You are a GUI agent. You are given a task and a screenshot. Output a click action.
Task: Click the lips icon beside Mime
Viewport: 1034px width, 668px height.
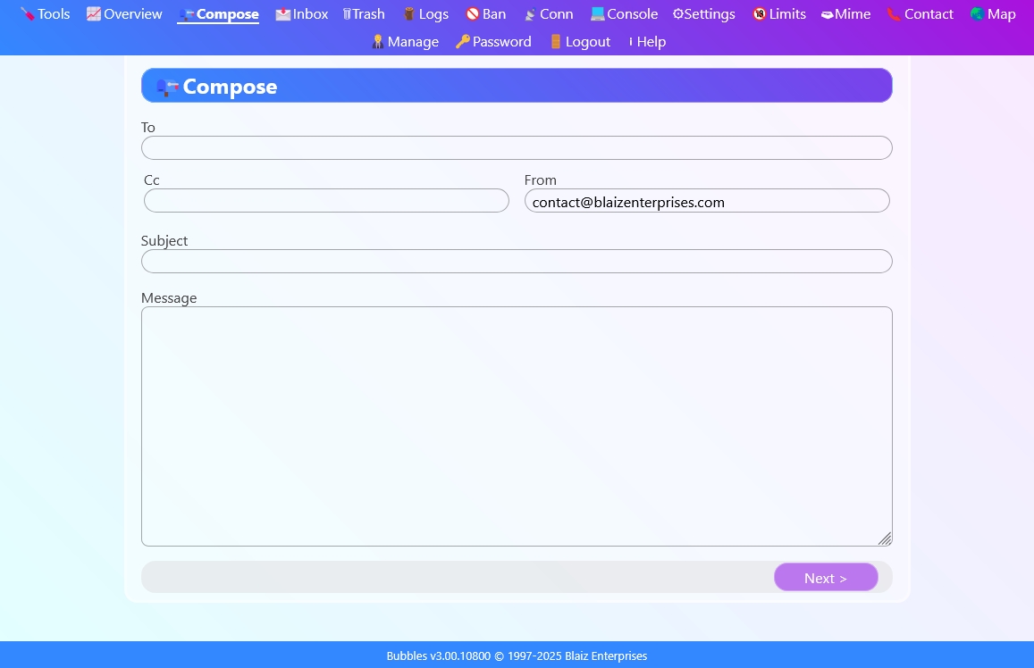pyautogui.click(x=828, y=14)
